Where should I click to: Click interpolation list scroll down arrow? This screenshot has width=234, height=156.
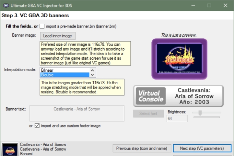(x=92, y=75)
